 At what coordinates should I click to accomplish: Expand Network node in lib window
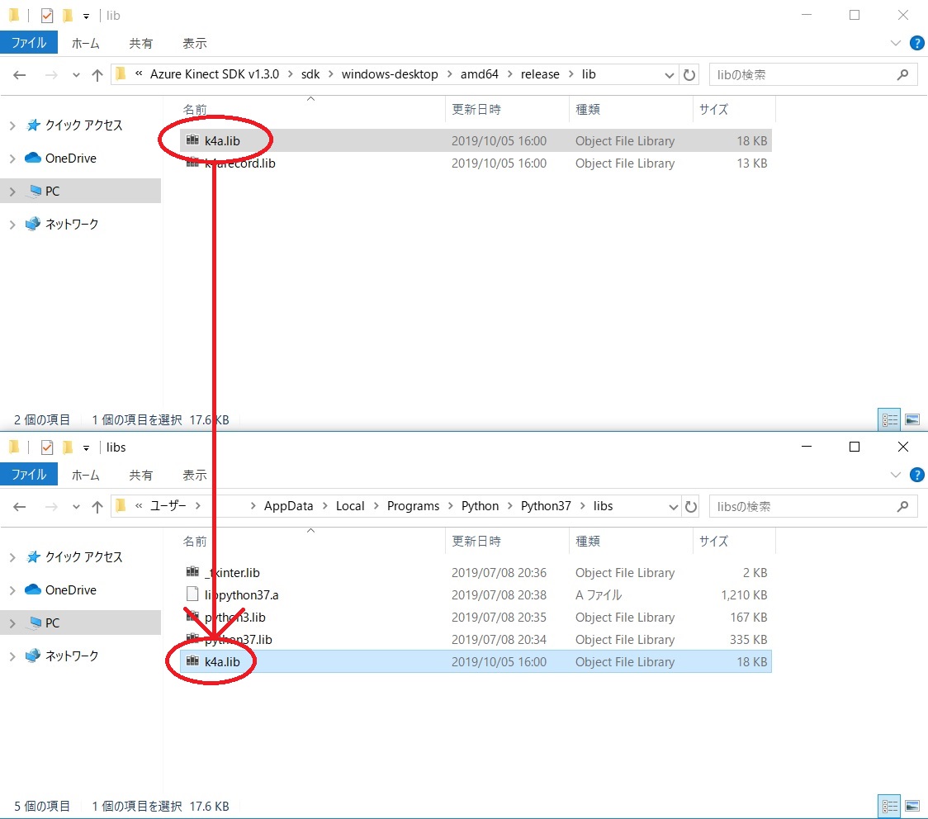pyautogui.click(x=12, y=225)
